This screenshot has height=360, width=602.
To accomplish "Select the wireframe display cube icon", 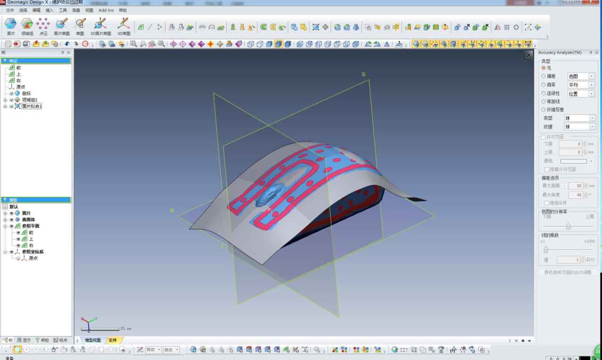I will pyautogui.click(x=250, y=44).
